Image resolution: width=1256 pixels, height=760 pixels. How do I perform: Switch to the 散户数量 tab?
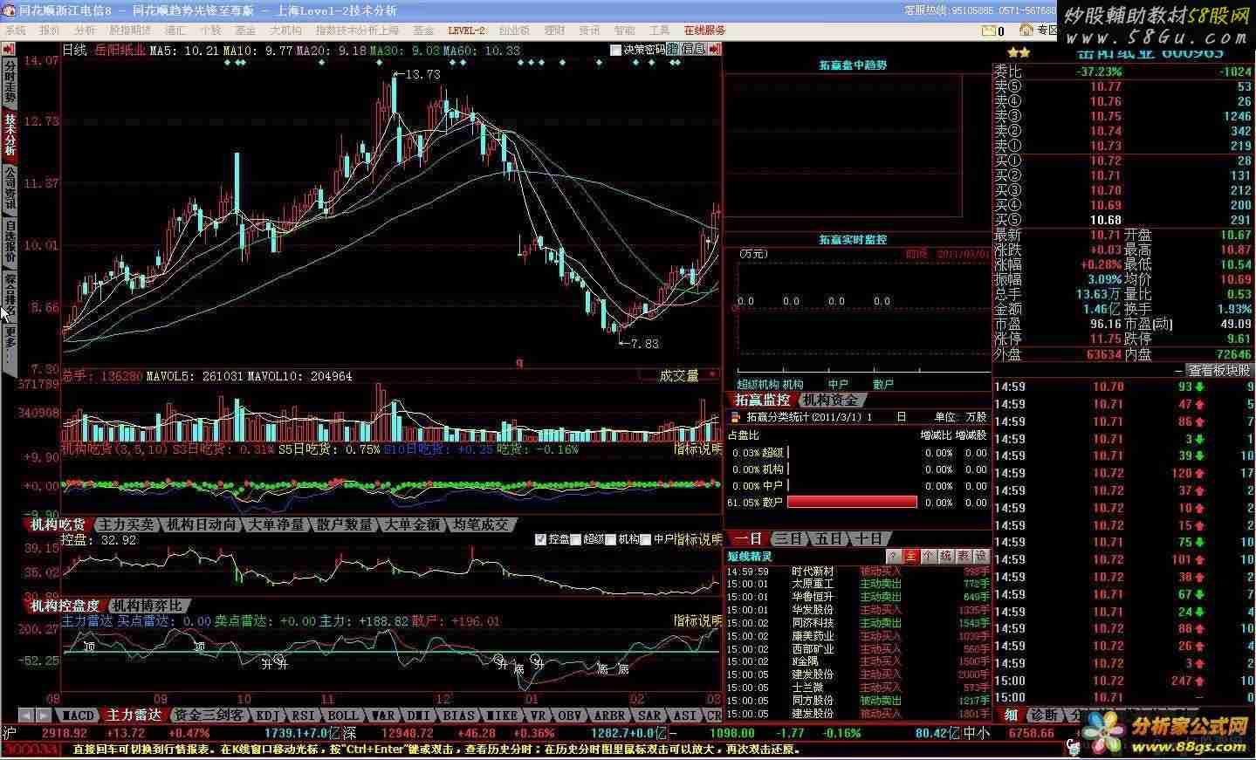[344, 524]
